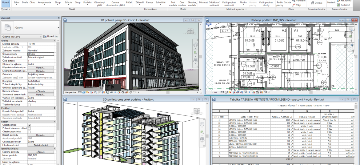The height and width of the screenshot is (165, 360).
Task: Select the Rampa tool
Action: pos(150,2)
